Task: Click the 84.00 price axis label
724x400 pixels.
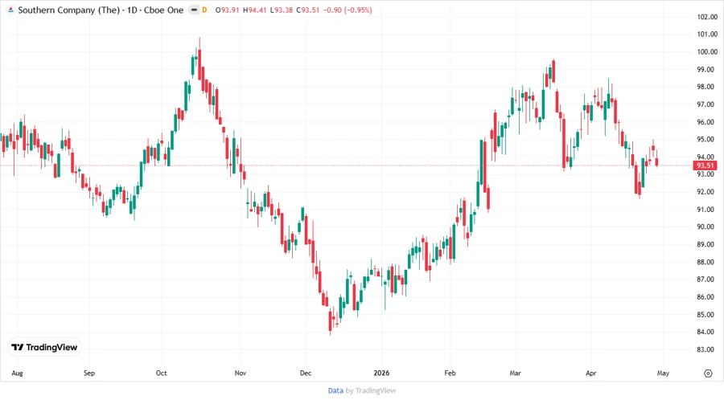Action: point(707,332)
